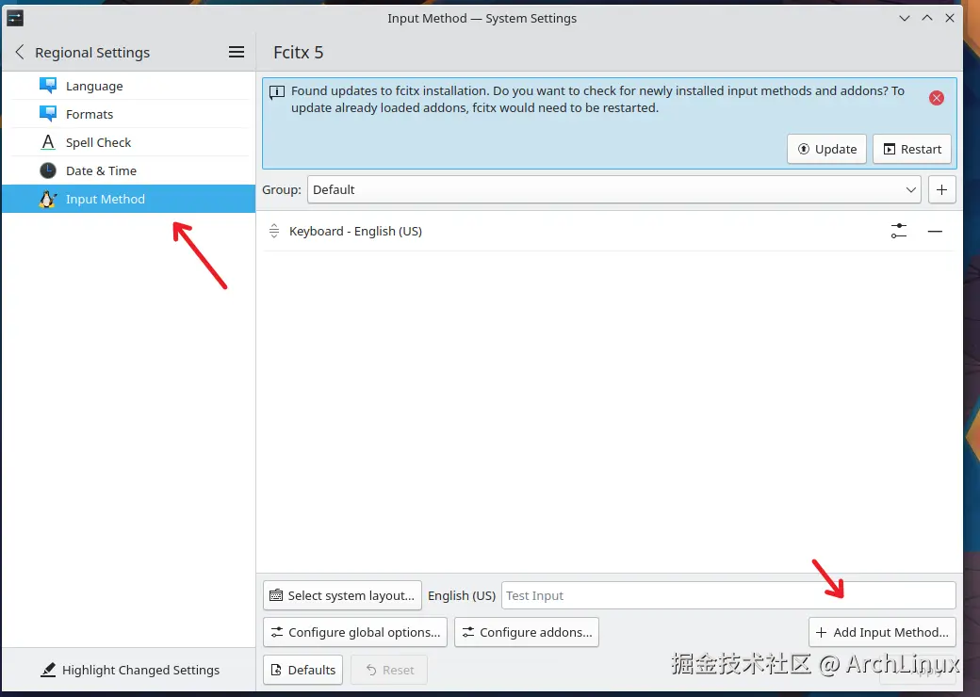Add a new group with plus button
The height and width of the screenshot is (697, 980).
point(942,190)
